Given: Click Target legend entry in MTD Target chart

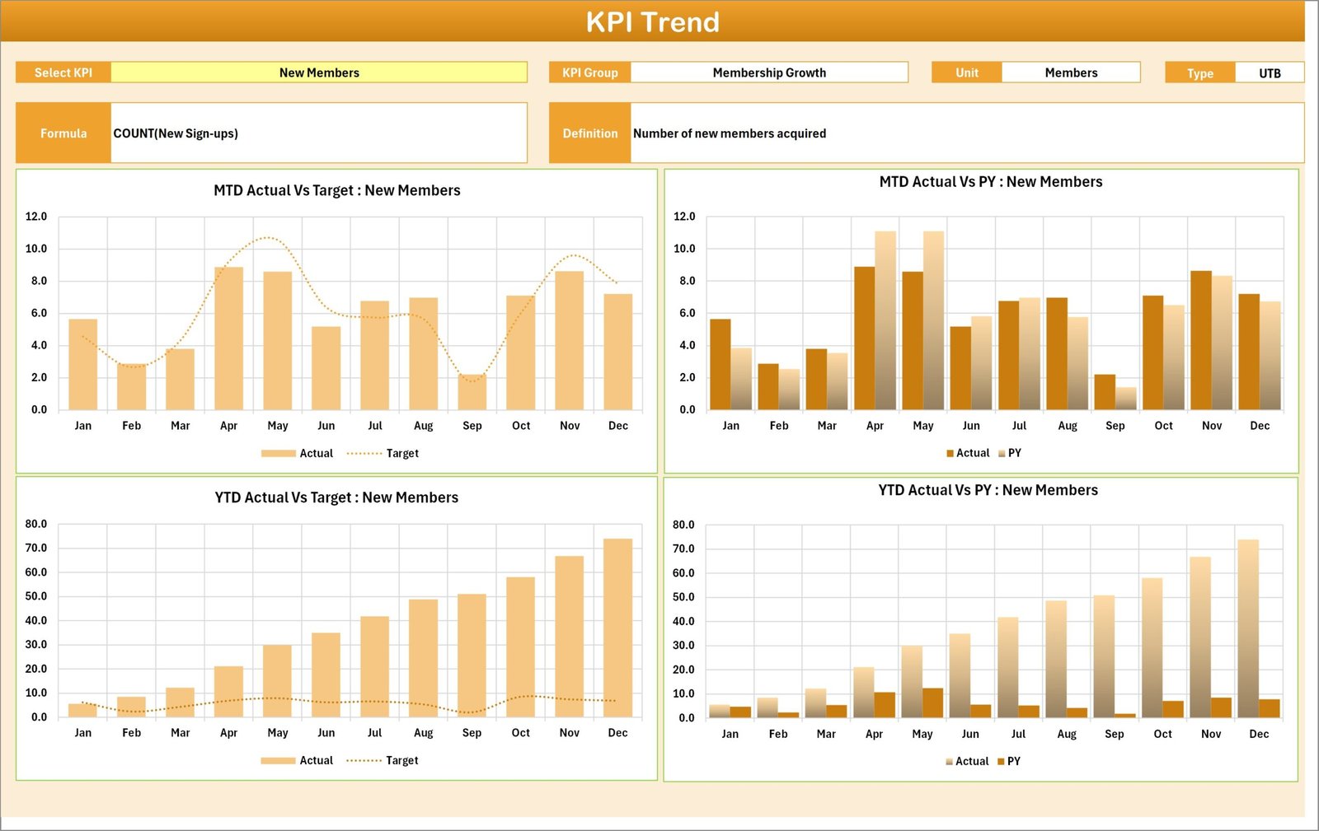Looking at the screenshot, I should (x=401, y=454).
